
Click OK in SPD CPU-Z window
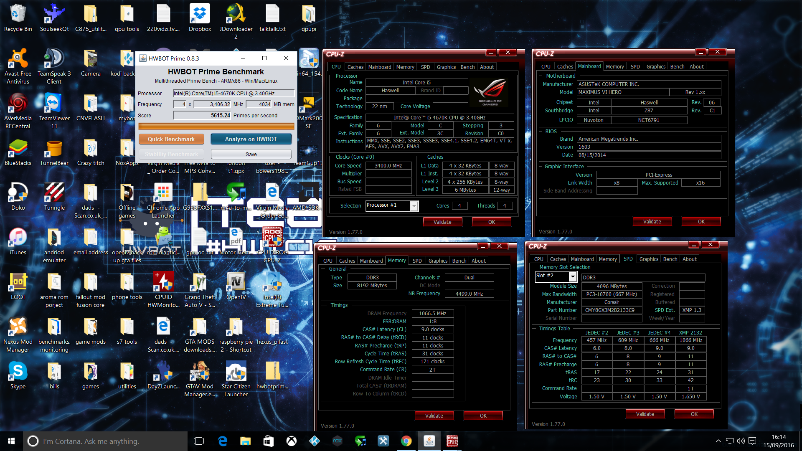coord(694,414)
